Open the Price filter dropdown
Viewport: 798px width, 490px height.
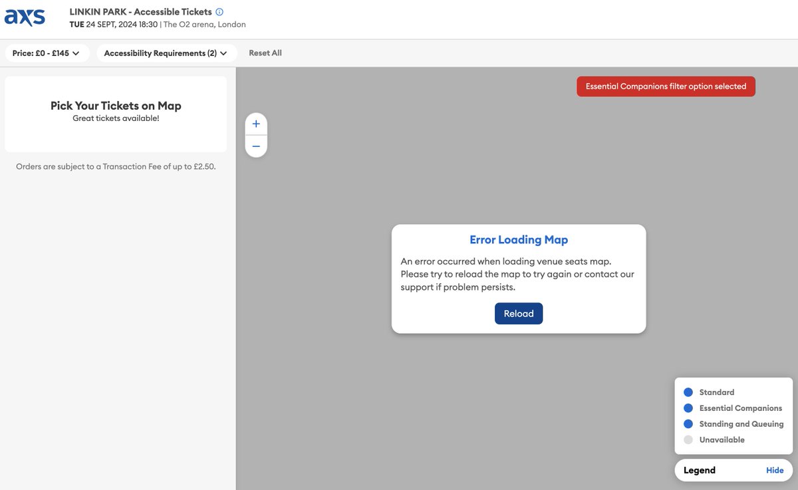[x=47, y=53]
